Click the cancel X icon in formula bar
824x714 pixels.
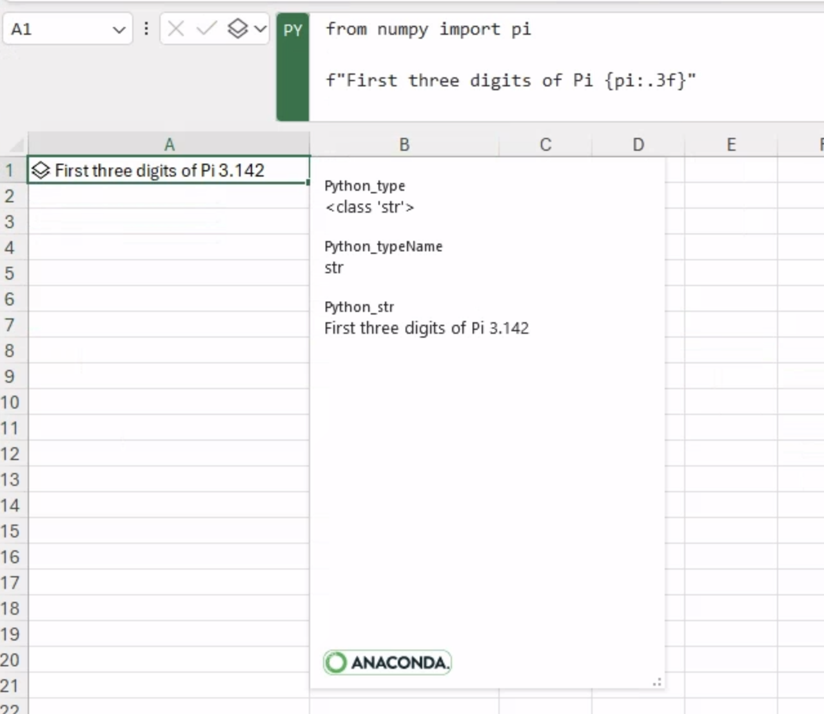coord(176,29)
